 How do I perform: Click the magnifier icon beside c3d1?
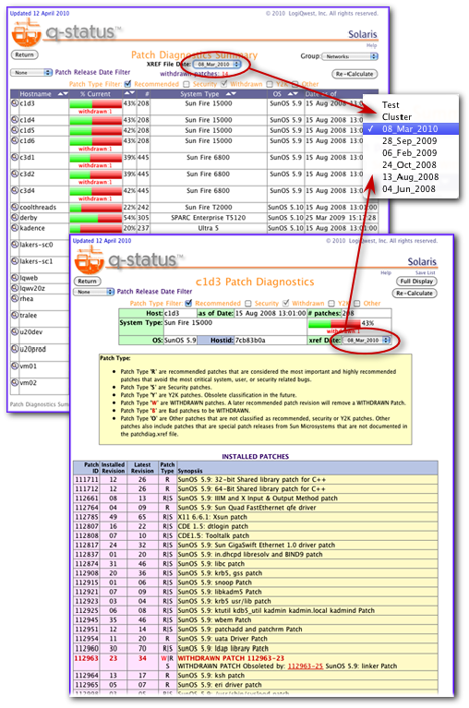click(15, 157)
